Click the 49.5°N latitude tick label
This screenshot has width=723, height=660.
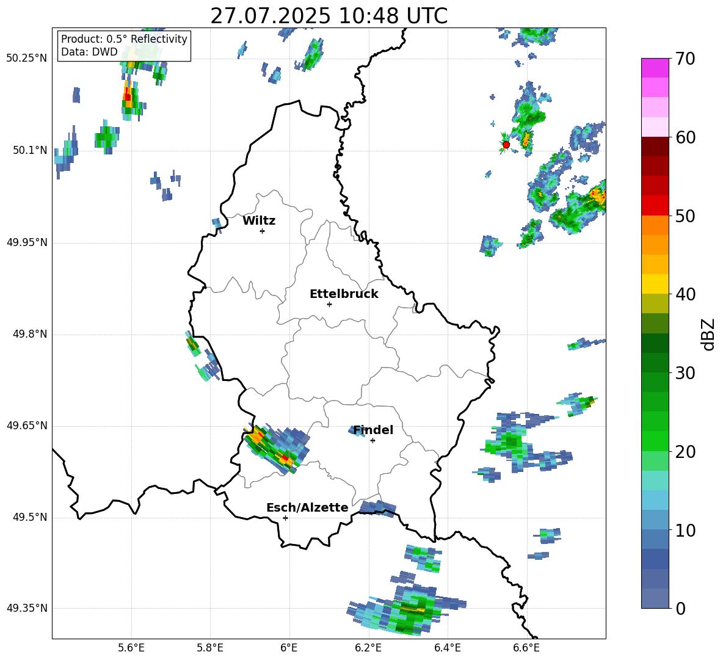(29, 517)
